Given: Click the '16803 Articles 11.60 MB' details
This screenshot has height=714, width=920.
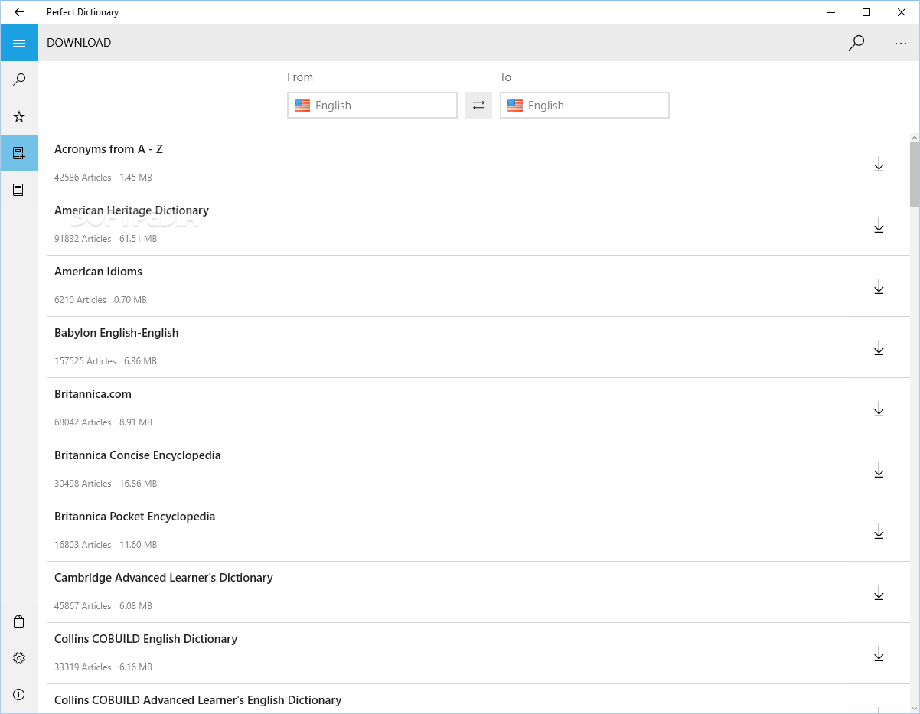Looking at the screenshot, I should (106, 545).
